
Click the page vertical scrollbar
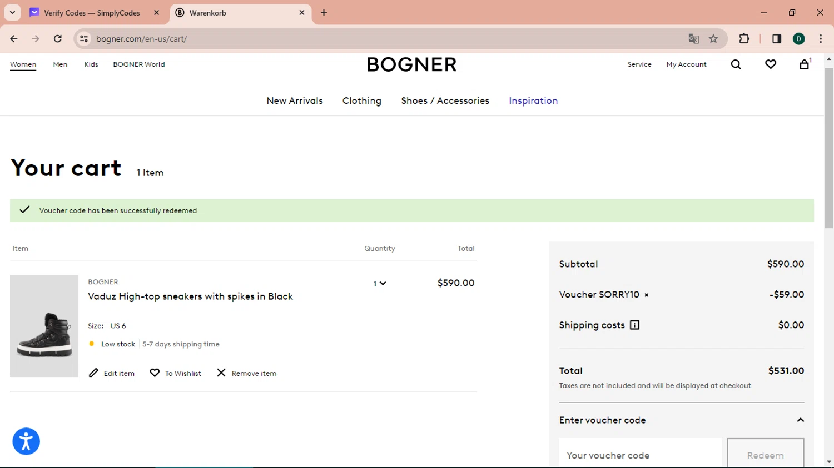click(829, 147)
